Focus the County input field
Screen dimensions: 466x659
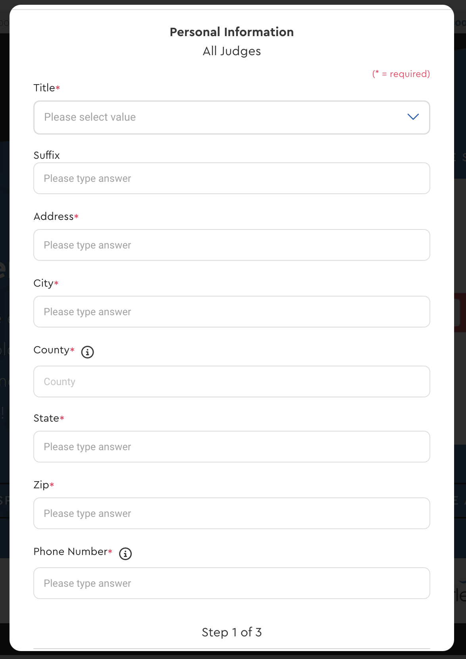[x=232, y=382]
